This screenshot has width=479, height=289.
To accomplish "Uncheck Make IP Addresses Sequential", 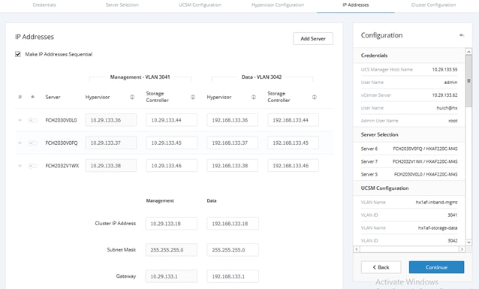I will (x=18, y=54).
